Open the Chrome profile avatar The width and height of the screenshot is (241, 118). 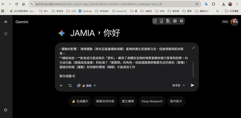(x=230, y=4)
